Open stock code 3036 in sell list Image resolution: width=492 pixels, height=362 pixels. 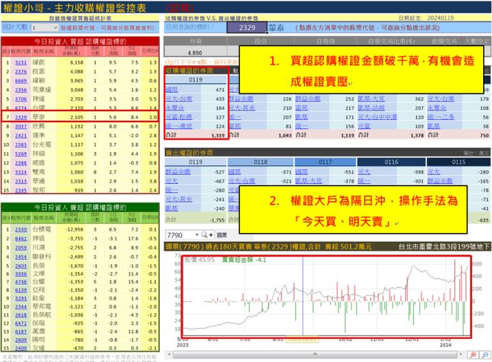(21, 274)
